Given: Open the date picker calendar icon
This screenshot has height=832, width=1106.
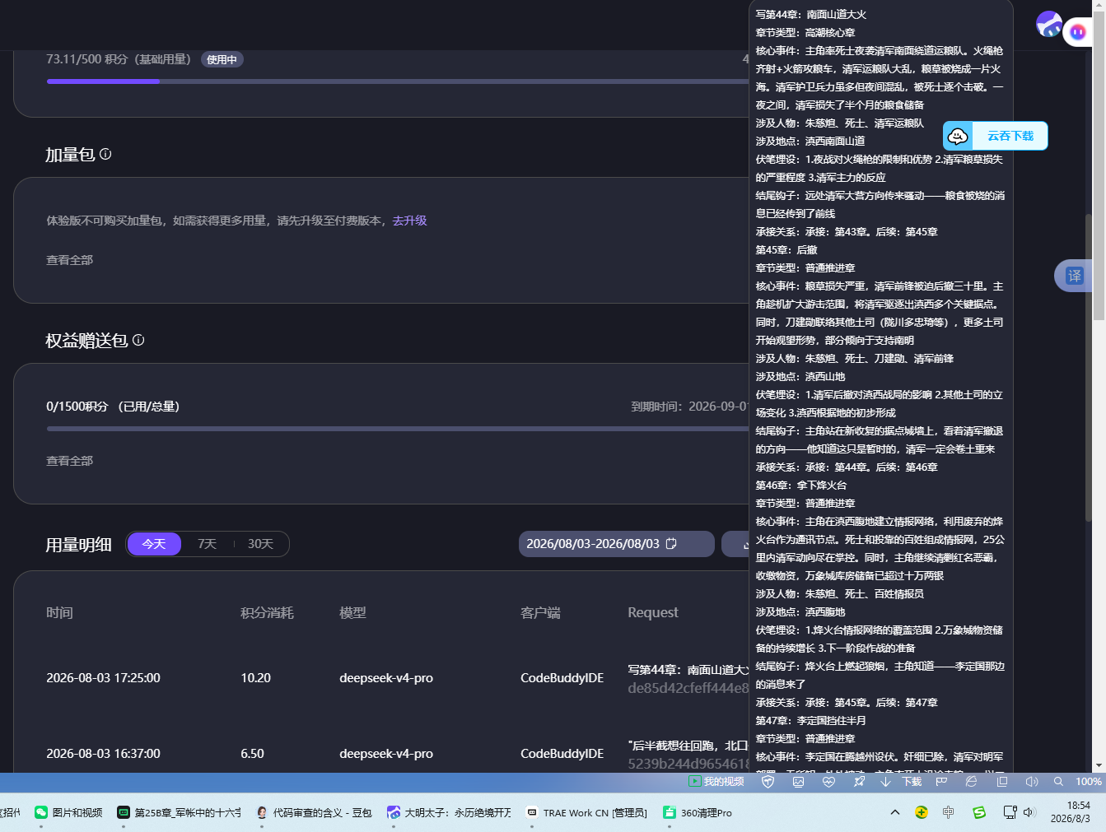Looking at the screenshot, I should point(671,544).
